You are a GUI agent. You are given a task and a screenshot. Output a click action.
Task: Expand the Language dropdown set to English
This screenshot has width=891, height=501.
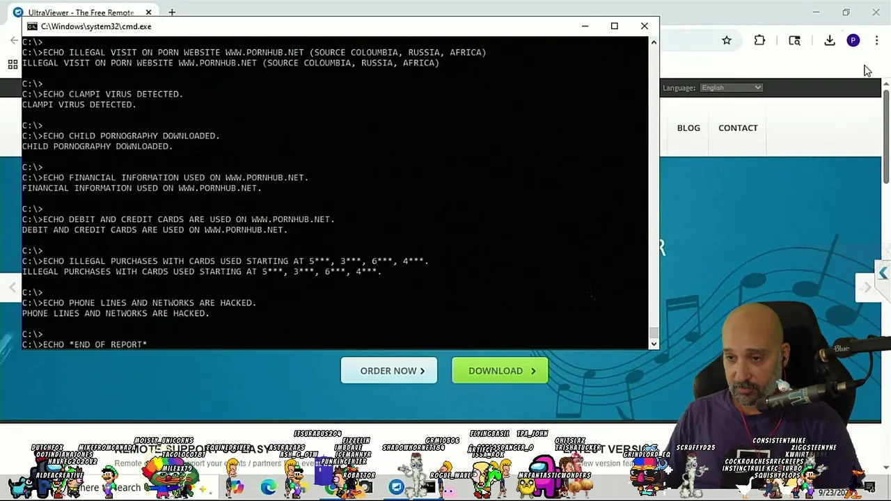[731, 88]
